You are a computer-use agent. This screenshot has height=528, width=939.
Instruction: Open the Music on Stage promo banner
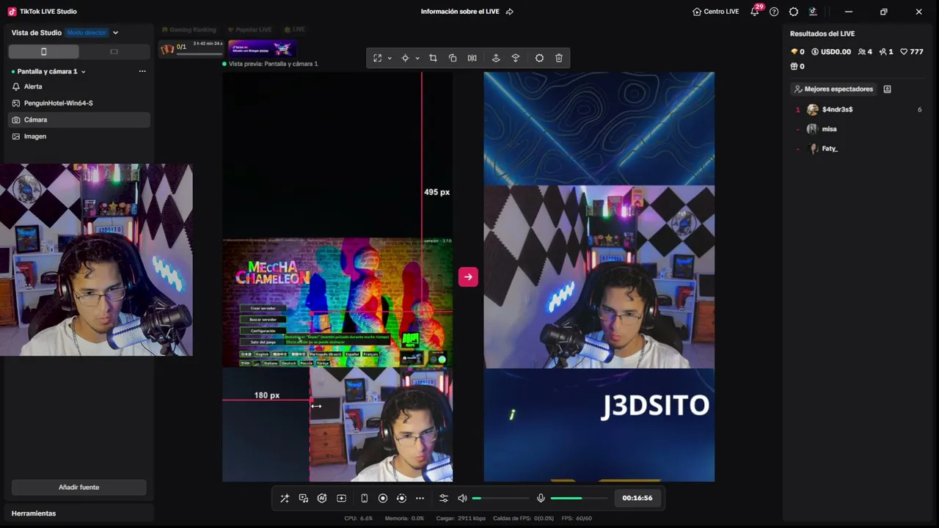[262, 48]
